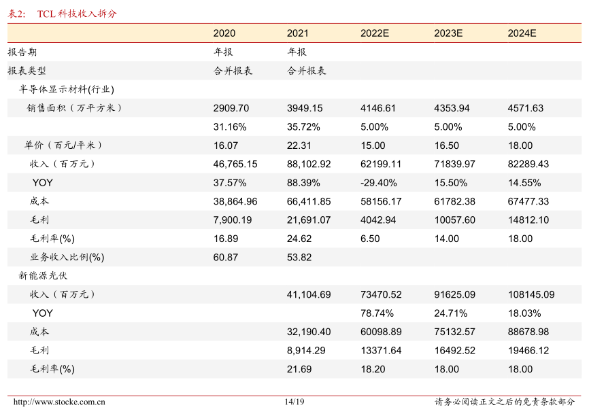
Task: Click the 2020 sales area value 2909.70
Action: (x=231, y=108)
